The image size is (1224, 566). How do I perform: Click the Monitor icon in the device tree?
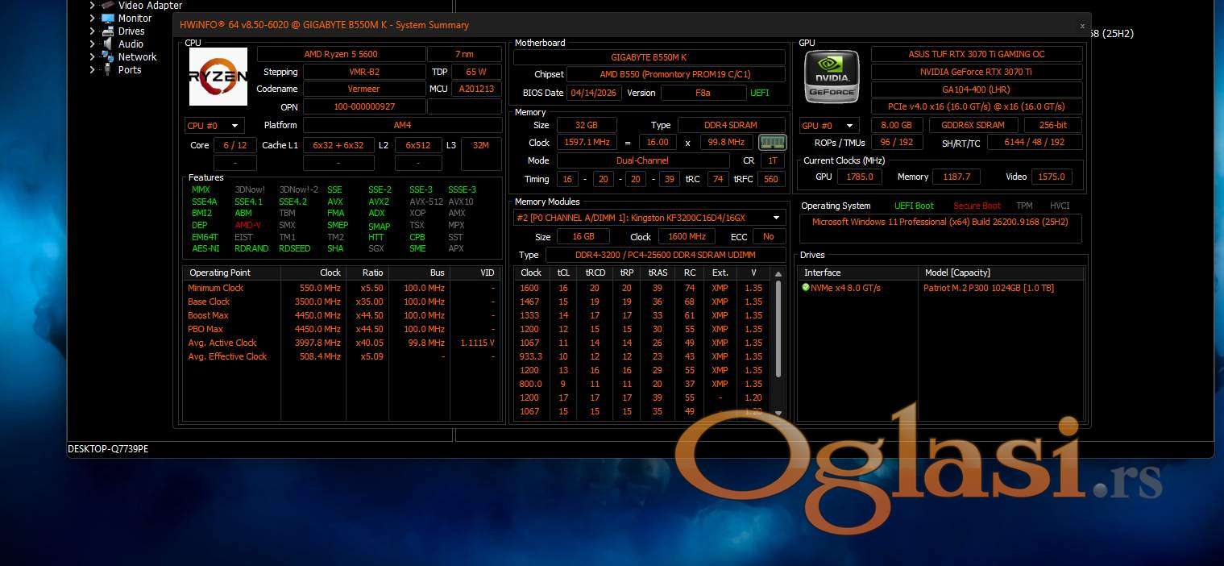pyautogui.click(x=108, y=18)
